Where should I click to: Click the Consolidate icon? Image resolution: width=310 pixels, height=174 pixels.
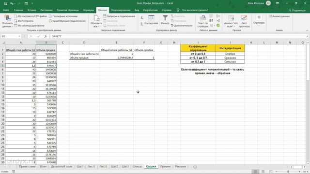(218, 16)
